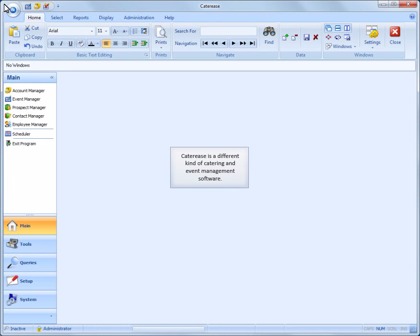Click the save window layout icon
This screenshot has width=420, height=336.
coord(347,37)
